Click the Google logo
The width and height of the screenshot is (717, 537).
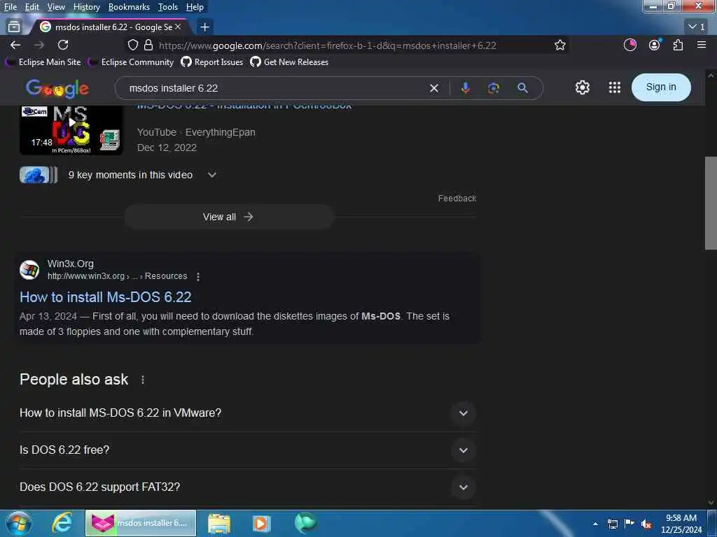pos(57,89)
